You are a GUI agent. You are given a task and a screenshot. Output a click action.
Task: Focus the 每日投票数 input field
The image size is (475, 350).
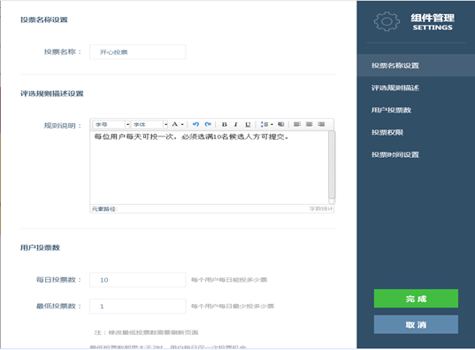coord(138,280)
